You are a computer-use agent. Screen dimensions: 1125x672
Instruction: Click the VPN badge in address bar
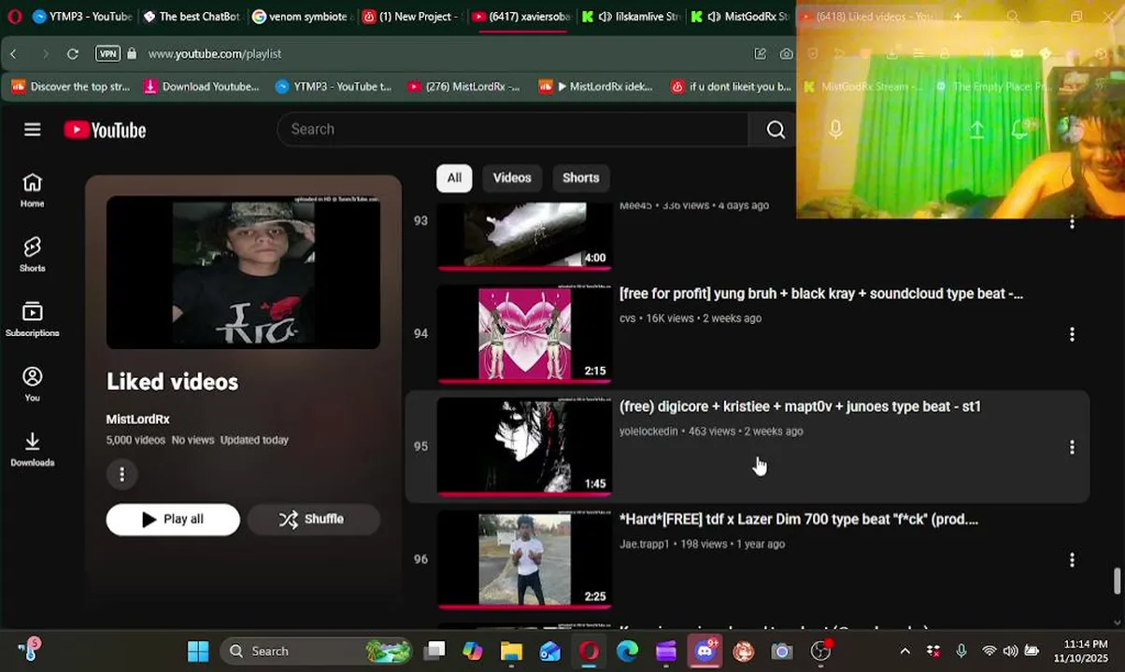click(108, 54)
